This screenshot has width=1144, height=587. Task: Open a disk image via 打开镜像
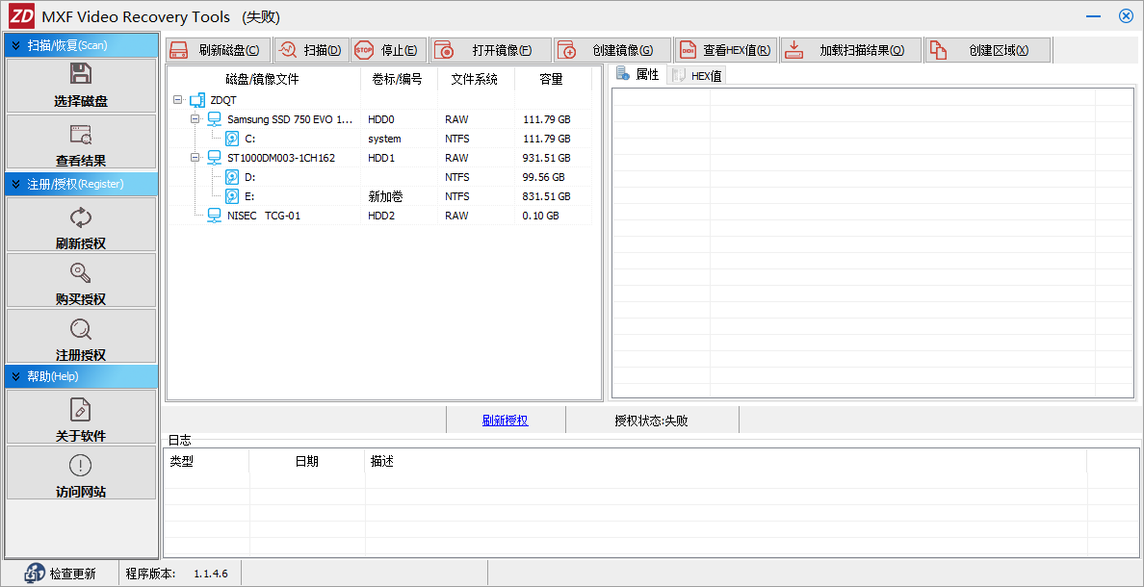pyautogui.click(x=442, y=49)
